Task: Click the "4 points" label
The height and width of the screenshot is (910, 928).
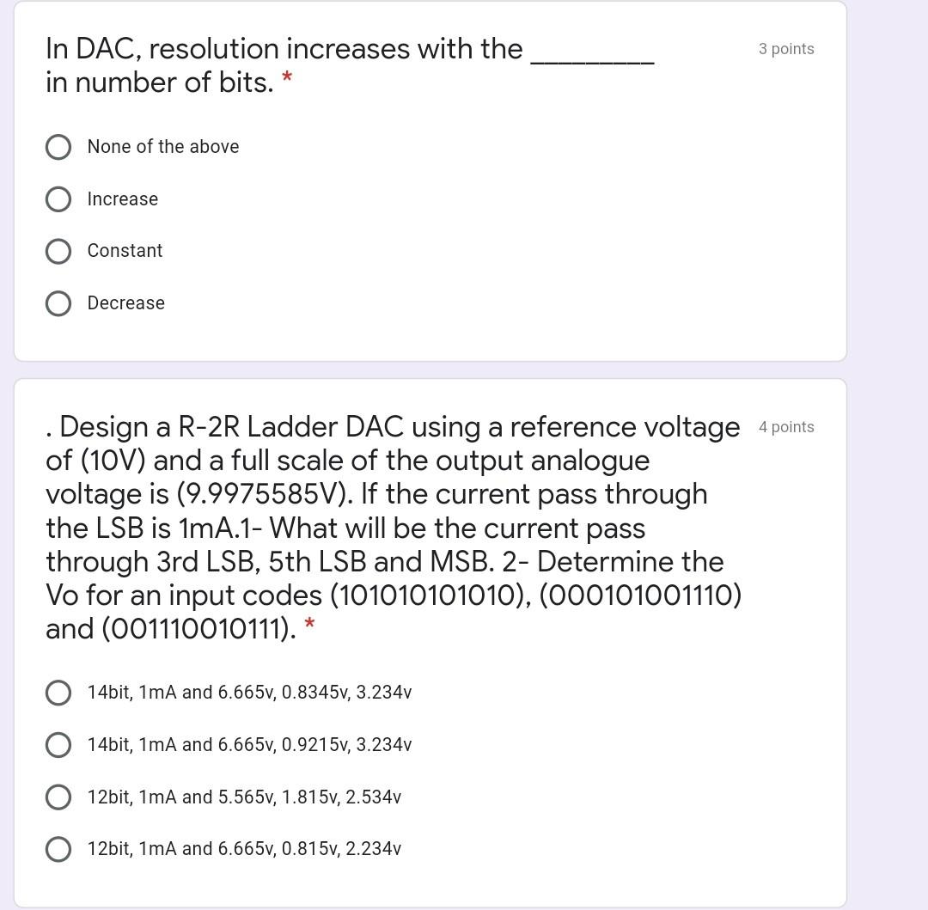Action: pos(786,426)
